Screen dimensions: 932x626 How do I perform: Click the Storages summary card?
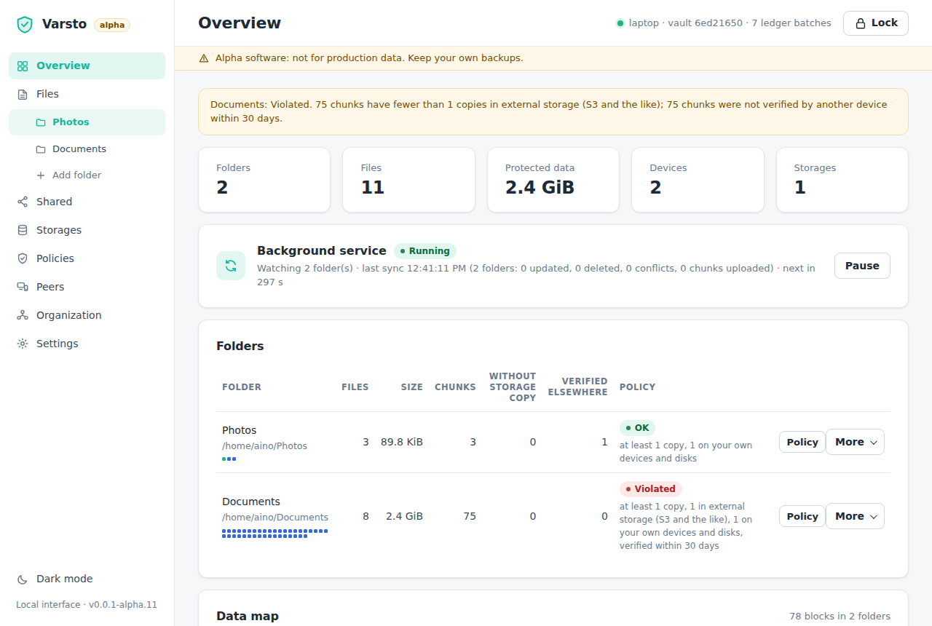coord(842,180)
